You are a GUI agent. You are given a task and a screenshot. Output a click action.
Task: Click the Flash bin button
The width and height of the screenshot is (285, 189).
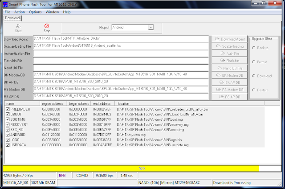coord(229,61)
